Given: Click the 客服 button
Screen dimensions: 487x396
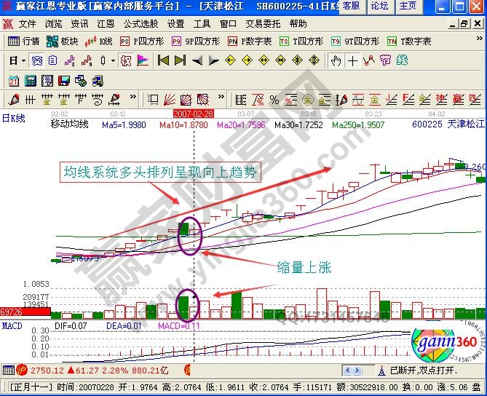Looking at the screenshot, I should (350, 6).
